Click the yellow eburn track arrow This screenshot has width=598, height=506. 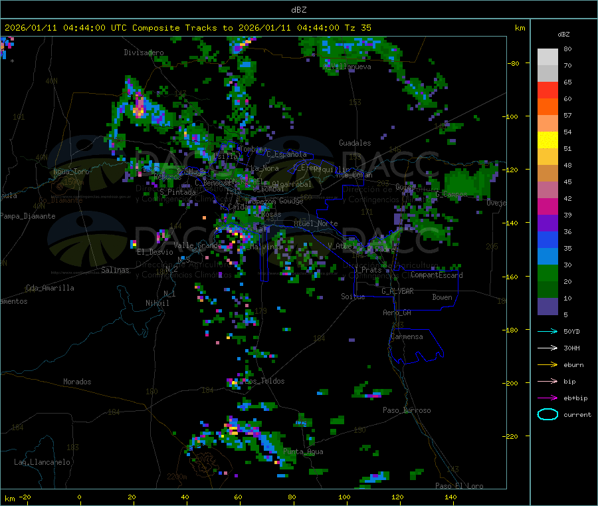coord(548,364)
